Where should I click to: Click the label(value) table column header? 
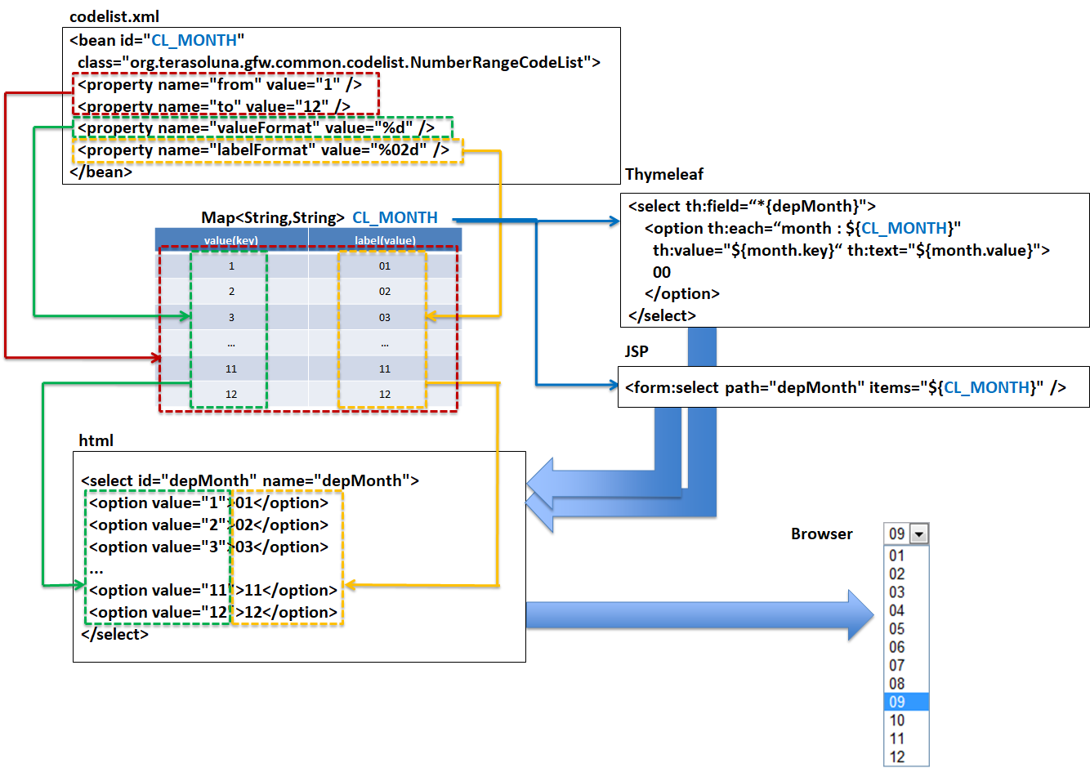pyautogui.click(x=385, y=240)
